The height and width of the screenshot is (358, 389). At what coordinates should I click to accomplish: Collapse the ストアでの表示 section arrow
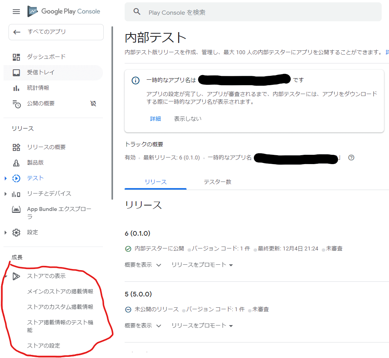pyautogui.click(x=6, y=276)
